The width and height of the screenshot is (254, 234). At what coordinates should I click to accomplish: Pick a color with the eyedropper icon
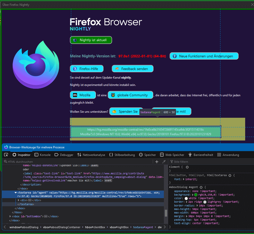click(164, 162)
